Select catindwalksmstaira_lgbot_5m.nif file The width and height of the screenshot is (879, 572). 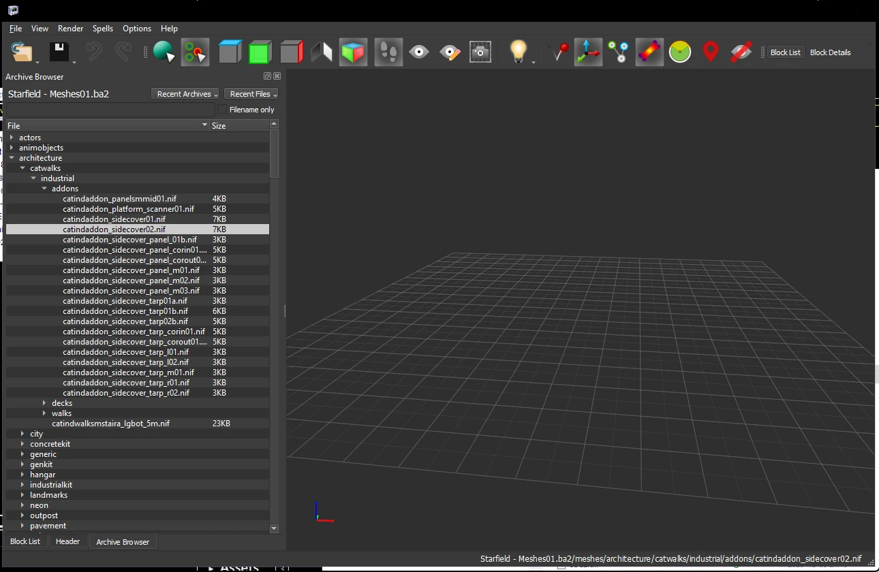pyautogui.click(x=110, y=424)
